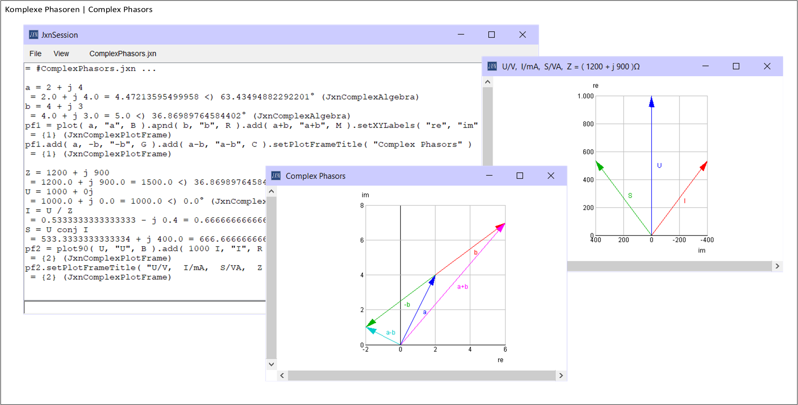Click the JxnSession window app icon

pyautogui.click(x=33, y=35)
